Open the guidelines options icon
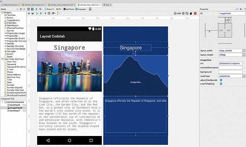Screen dimensions: 246x147 58,13
